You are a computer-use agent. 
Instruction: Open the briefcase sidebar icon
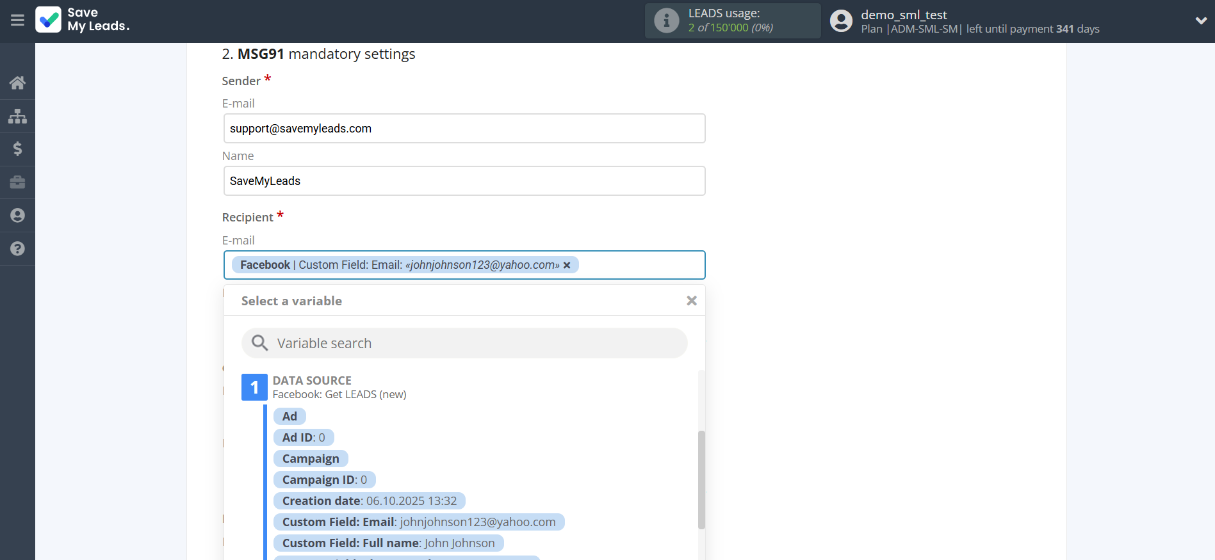pos(17,182)
